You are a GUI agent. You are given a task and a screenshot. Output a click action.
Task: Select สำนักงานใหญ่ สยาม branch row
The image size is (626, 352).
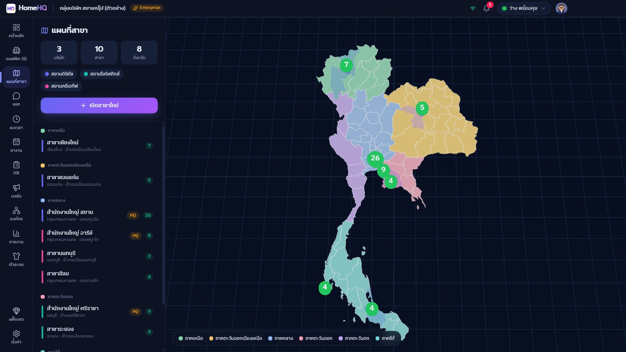click(99, 215)
